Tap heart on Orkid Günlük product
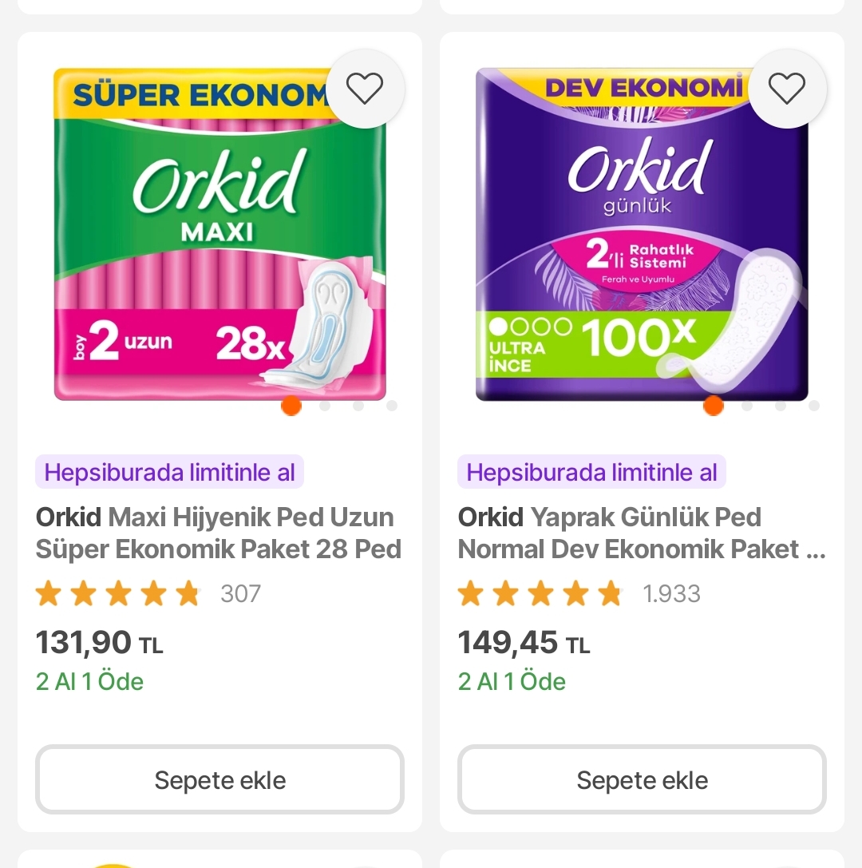The image size is (862, 868). 786,88
